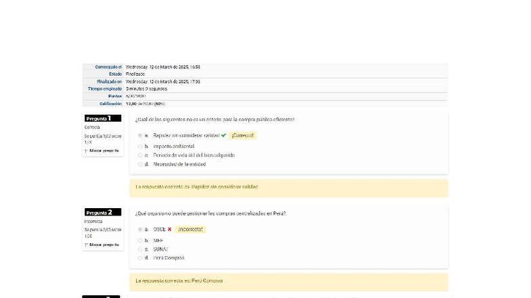Viewport: 531px width, 298px height.
Task: Click the green checkmark next to option a
Action: [224, 135]
